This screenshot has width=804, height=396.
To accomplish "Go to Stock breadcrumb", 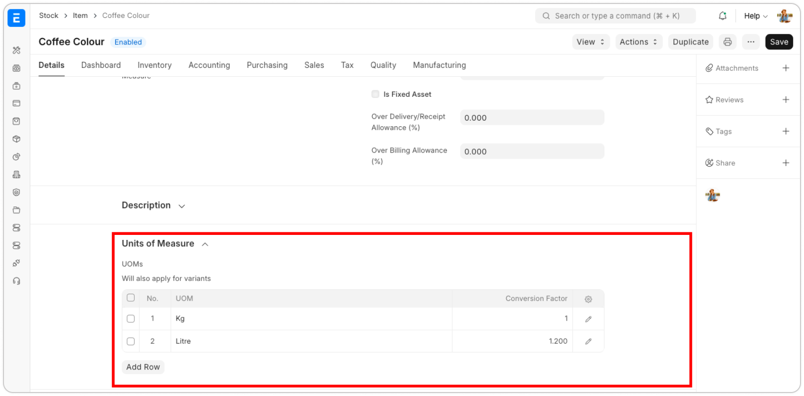I will point(49,15).
